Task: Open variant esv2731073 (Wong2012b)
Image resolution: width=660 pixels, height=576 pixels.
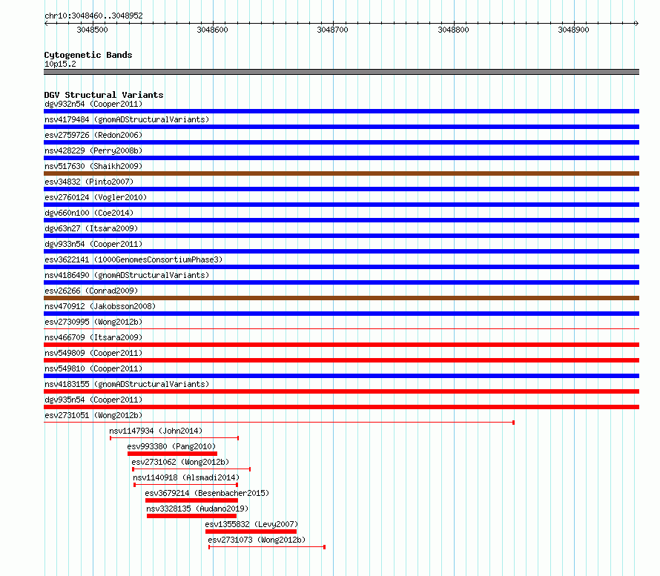Action: click(257, 540)
